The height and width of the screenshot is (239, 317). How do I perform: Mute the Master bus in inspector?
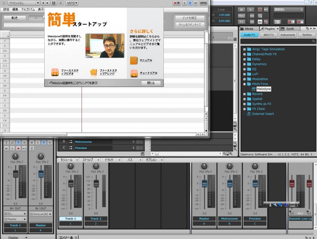click(x=32, y=142)
